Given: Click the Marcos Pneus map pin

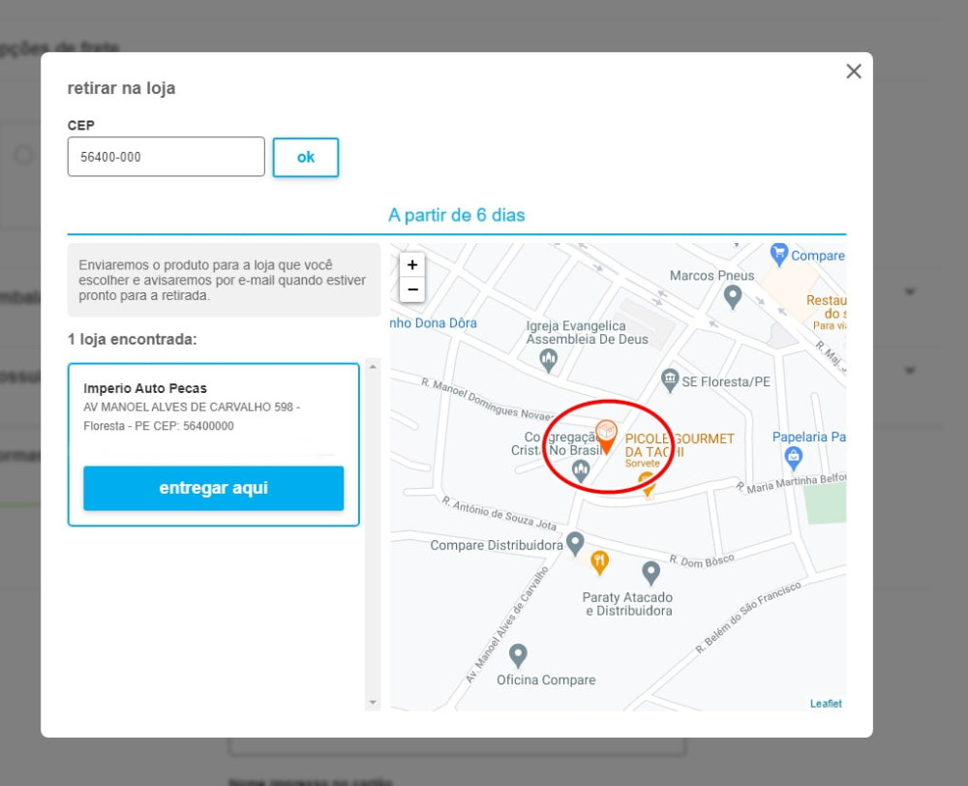Looking at the screenshot, I should point(733,297).
